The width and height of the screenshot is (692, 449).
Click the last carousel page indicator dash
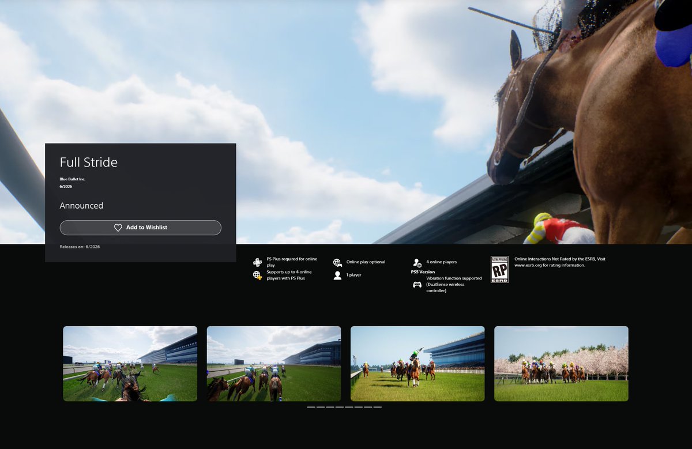377,407
